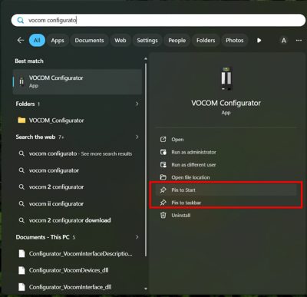Click the file icon of Configurator_VocomDevices_dll

coord(21,270)
